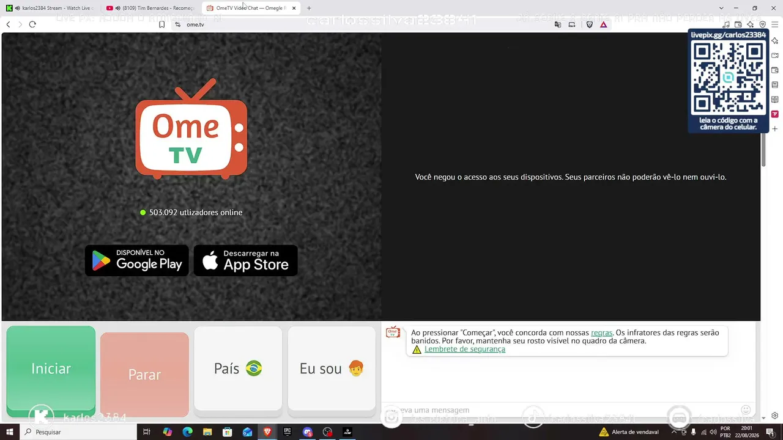
Task: Open reading list in the sidebar
Action: click(x=775, y=100)
